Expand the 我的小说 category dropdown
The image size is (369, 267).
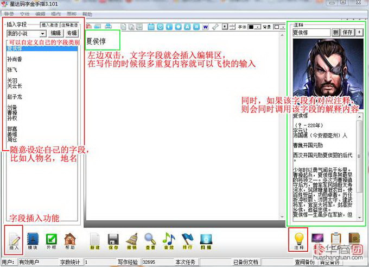(x=42, y=34)
